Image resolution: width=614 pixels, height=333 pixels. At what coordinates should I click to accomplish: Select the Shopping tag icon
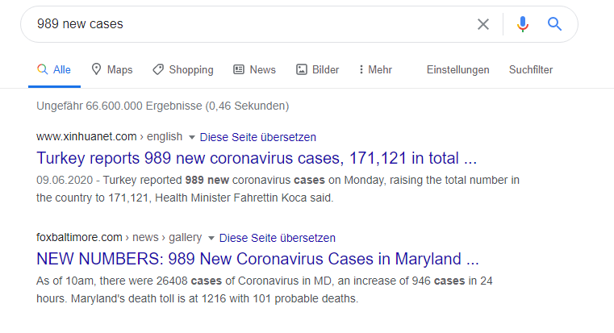point(158,69)
